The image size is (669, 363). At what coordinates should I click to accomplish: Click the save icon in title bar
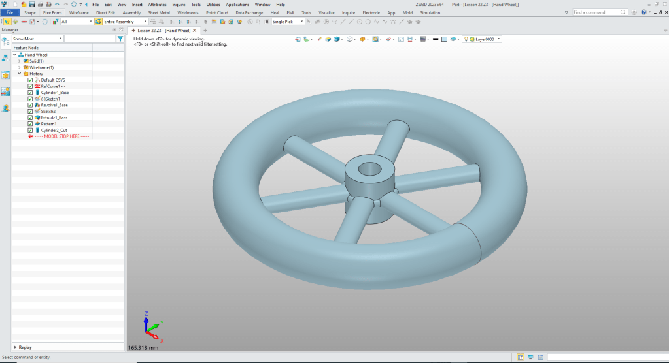tap(31, 4)
